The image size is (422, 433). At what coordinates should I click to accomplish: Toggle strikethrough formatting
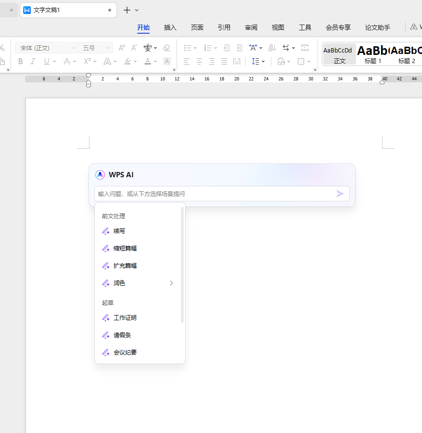(67, 61)
